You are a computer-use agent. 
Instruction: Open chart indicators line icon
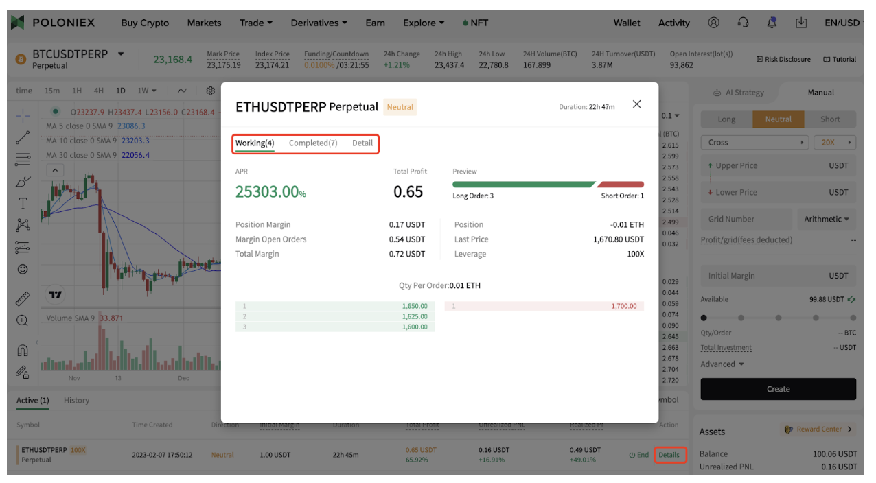point(182,91)
